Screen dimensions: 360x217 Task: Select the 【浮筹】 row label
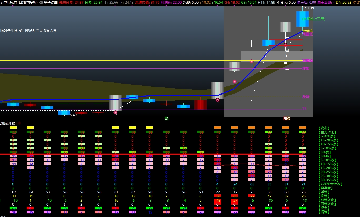(323, 192)
